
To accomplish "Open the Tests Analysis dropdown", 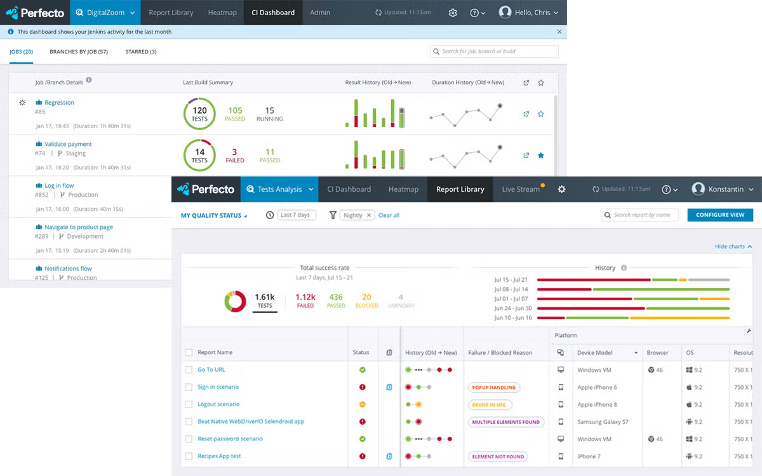I will pyautogui.click(x=279, y=189).
